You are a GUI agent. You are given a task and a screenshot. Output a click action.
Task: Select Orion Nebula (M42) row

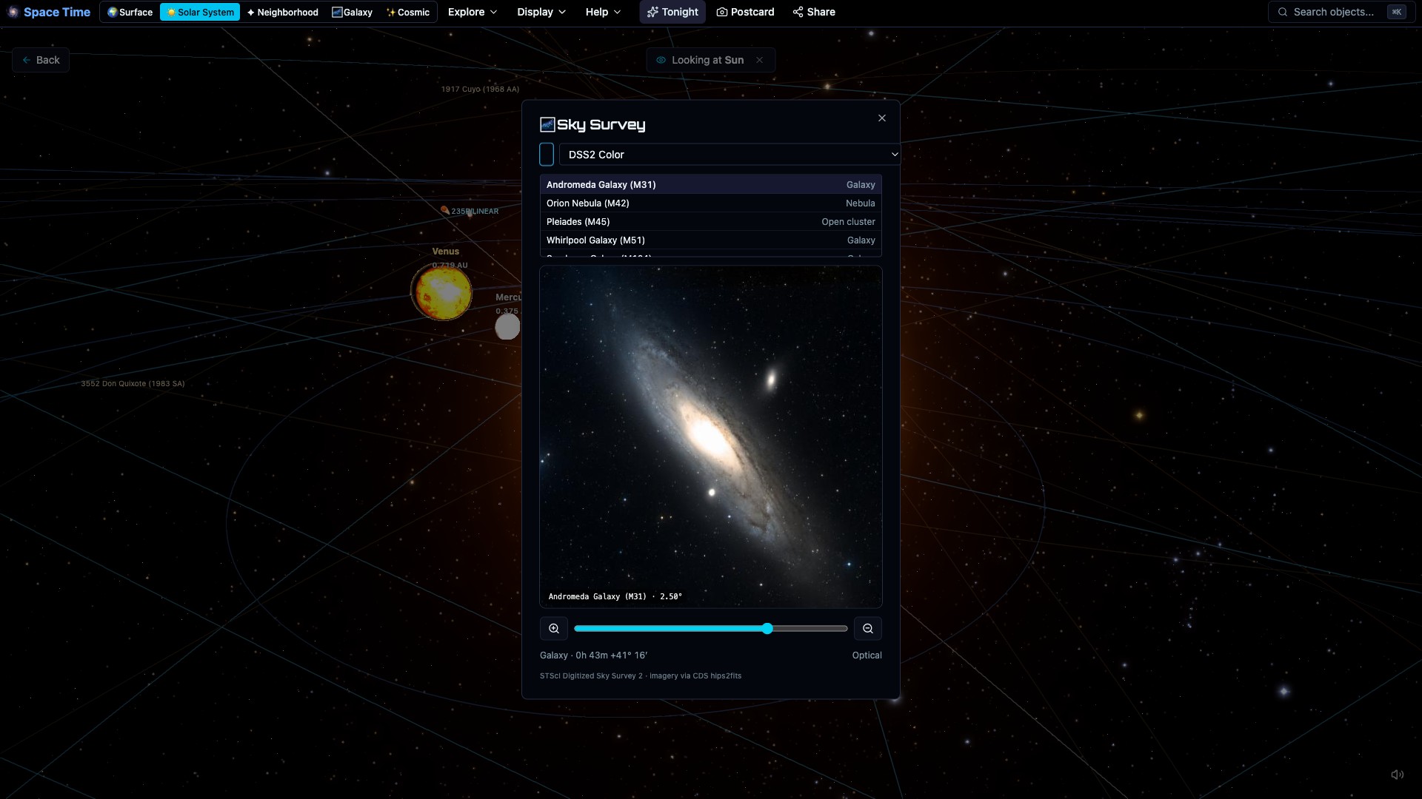711,203
